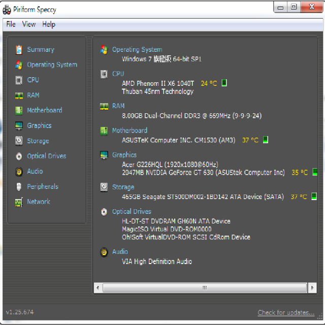Screen dimensions: 325x325
Task: Select Peripherals in the sidebar list
Action: coord(43,187)
